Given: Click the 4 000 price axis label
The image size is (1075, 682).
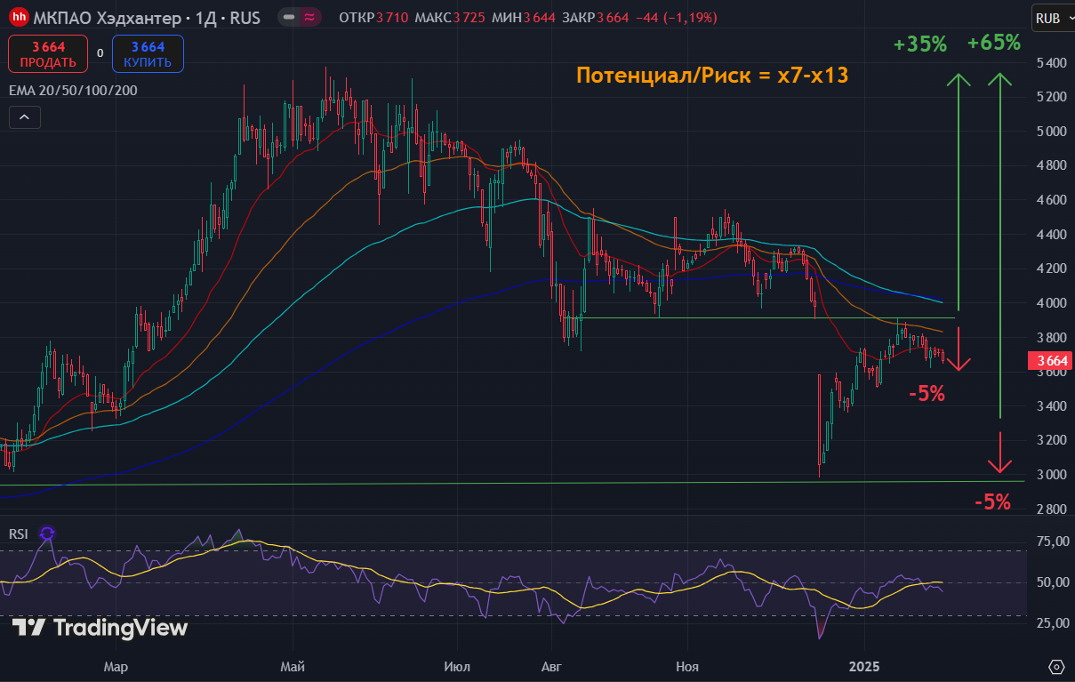Looking at the screenshot, I should 1050,304.
